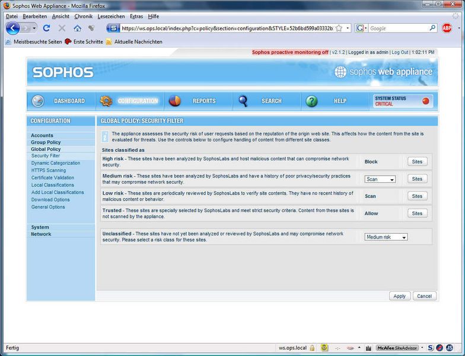Open Local Classifications in sidebar
The width and height of the screenshot is (465, 356).
coord(53,185)
